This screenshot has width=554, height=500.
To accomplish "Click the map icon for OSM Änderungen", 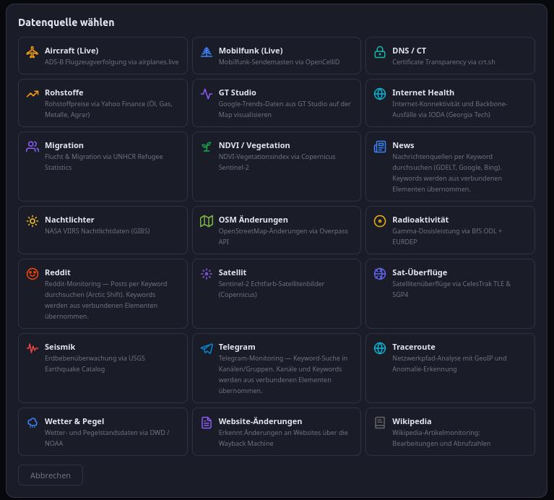I will pos(207,221).
